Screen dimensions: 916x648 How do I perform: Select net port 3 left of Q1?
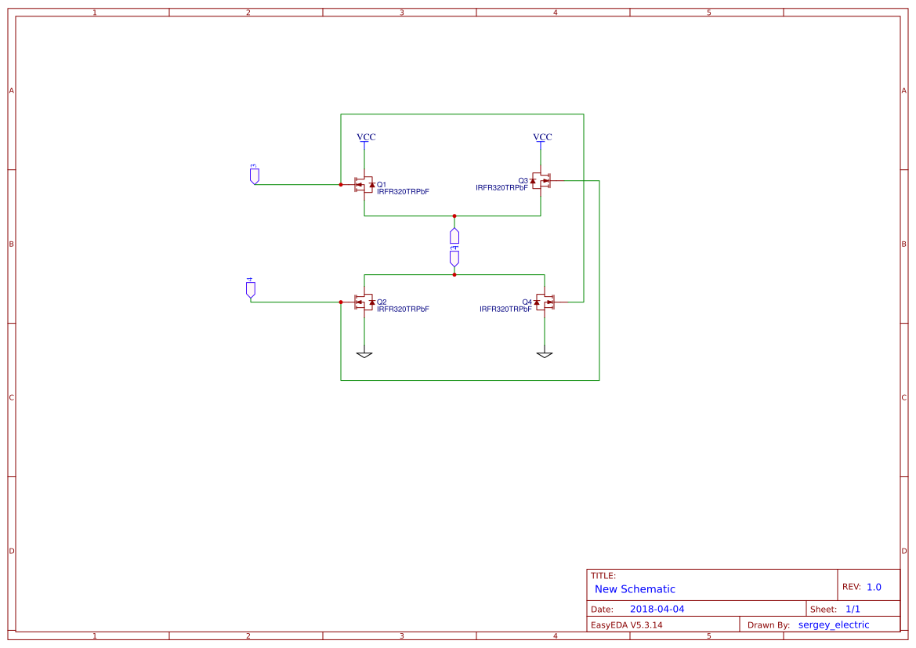point(254,174)
